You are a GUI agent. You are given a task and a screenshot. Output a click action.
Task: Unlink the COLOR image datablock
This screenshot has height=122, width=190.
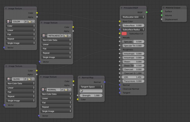point(33,22)
